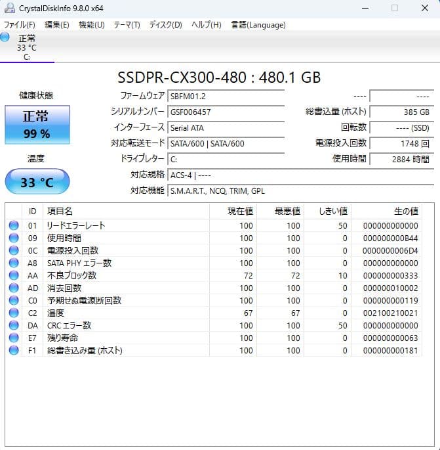Open the ディスク(D) menu
The height and width of the screenshot is (450, 440).
coord(165,25)
